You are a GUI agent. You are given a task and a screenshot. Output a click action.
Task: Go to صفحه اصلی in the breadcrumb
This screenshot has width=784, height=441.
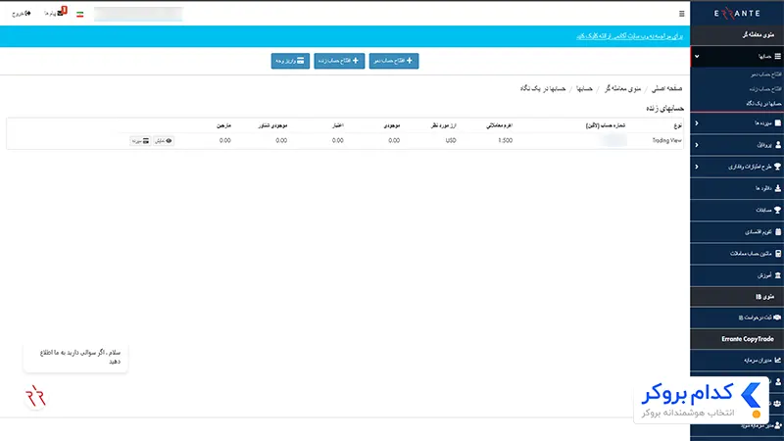click(x=667, y=88)
